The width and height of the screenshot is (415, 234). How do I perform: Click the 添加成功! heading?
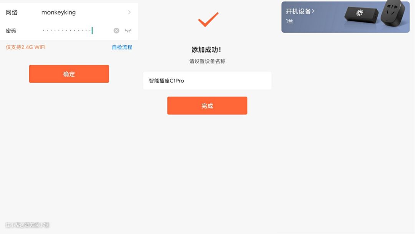click(206, 50)
